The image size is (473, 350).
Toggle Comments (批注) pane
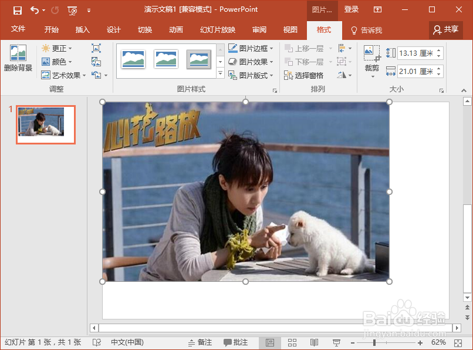click(235, 342)
